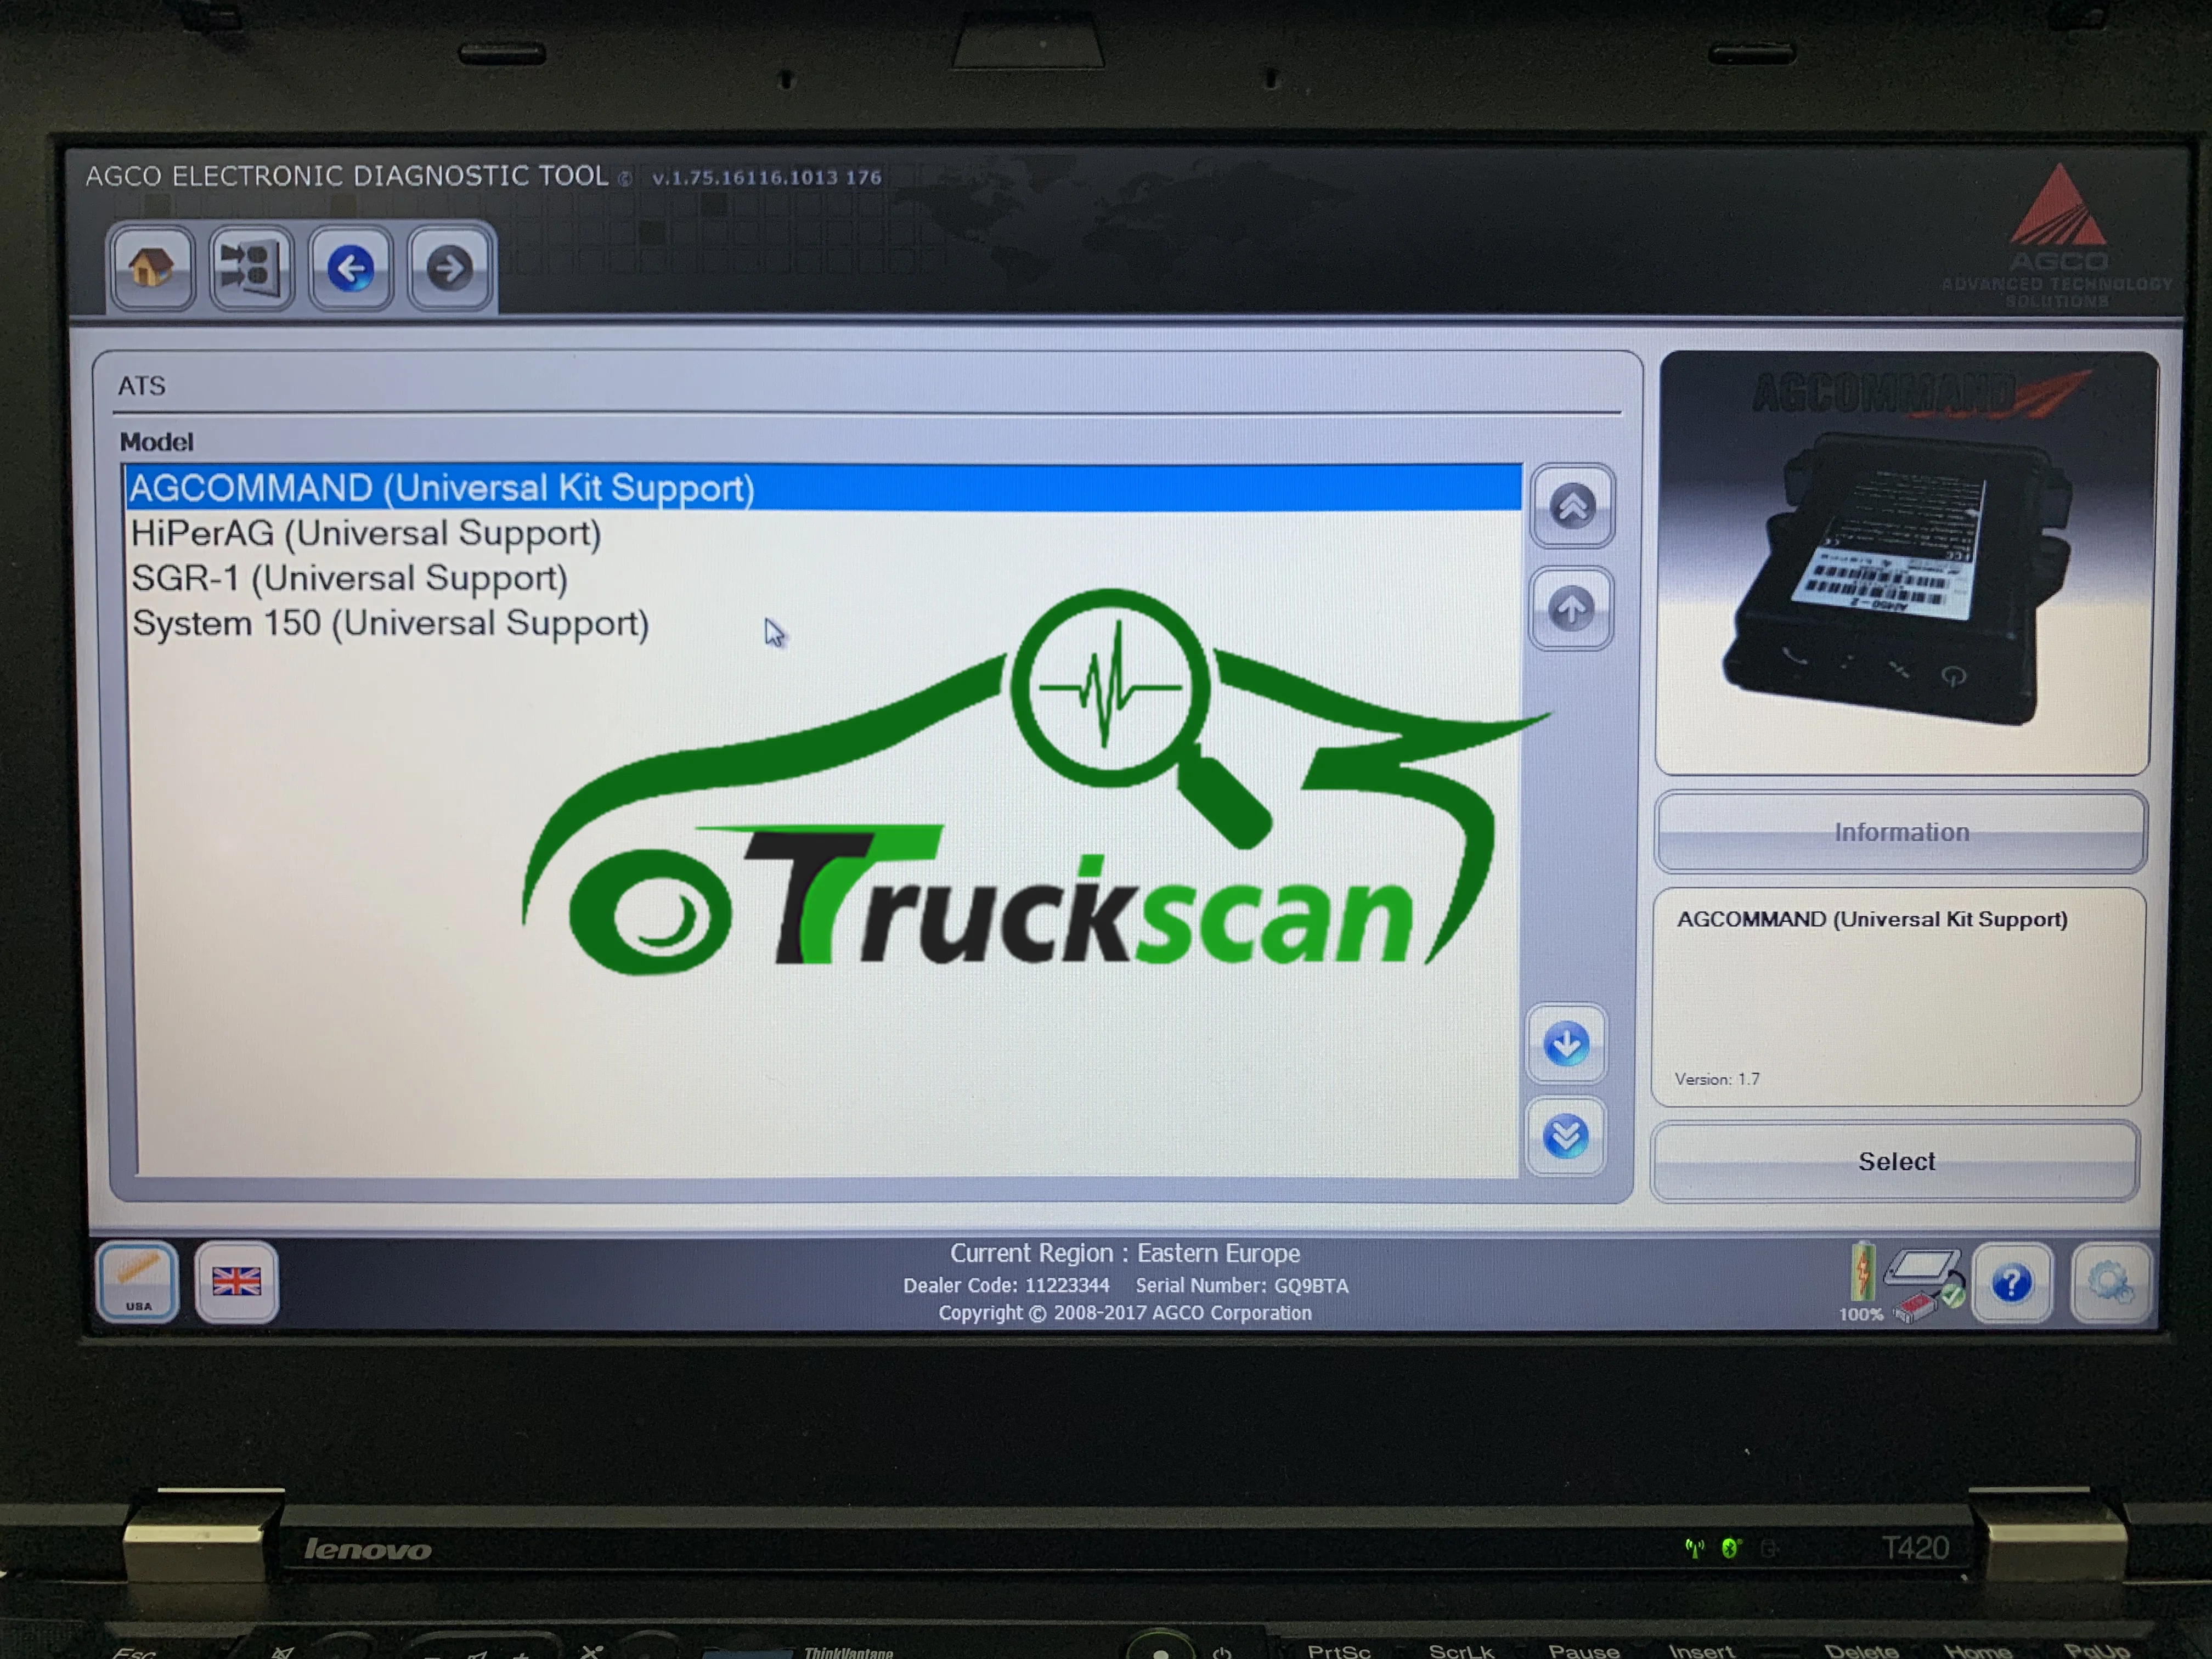
Task: Select AGCOMMAND (Universal Kit Support) model
Action: (x=441, y=488)
